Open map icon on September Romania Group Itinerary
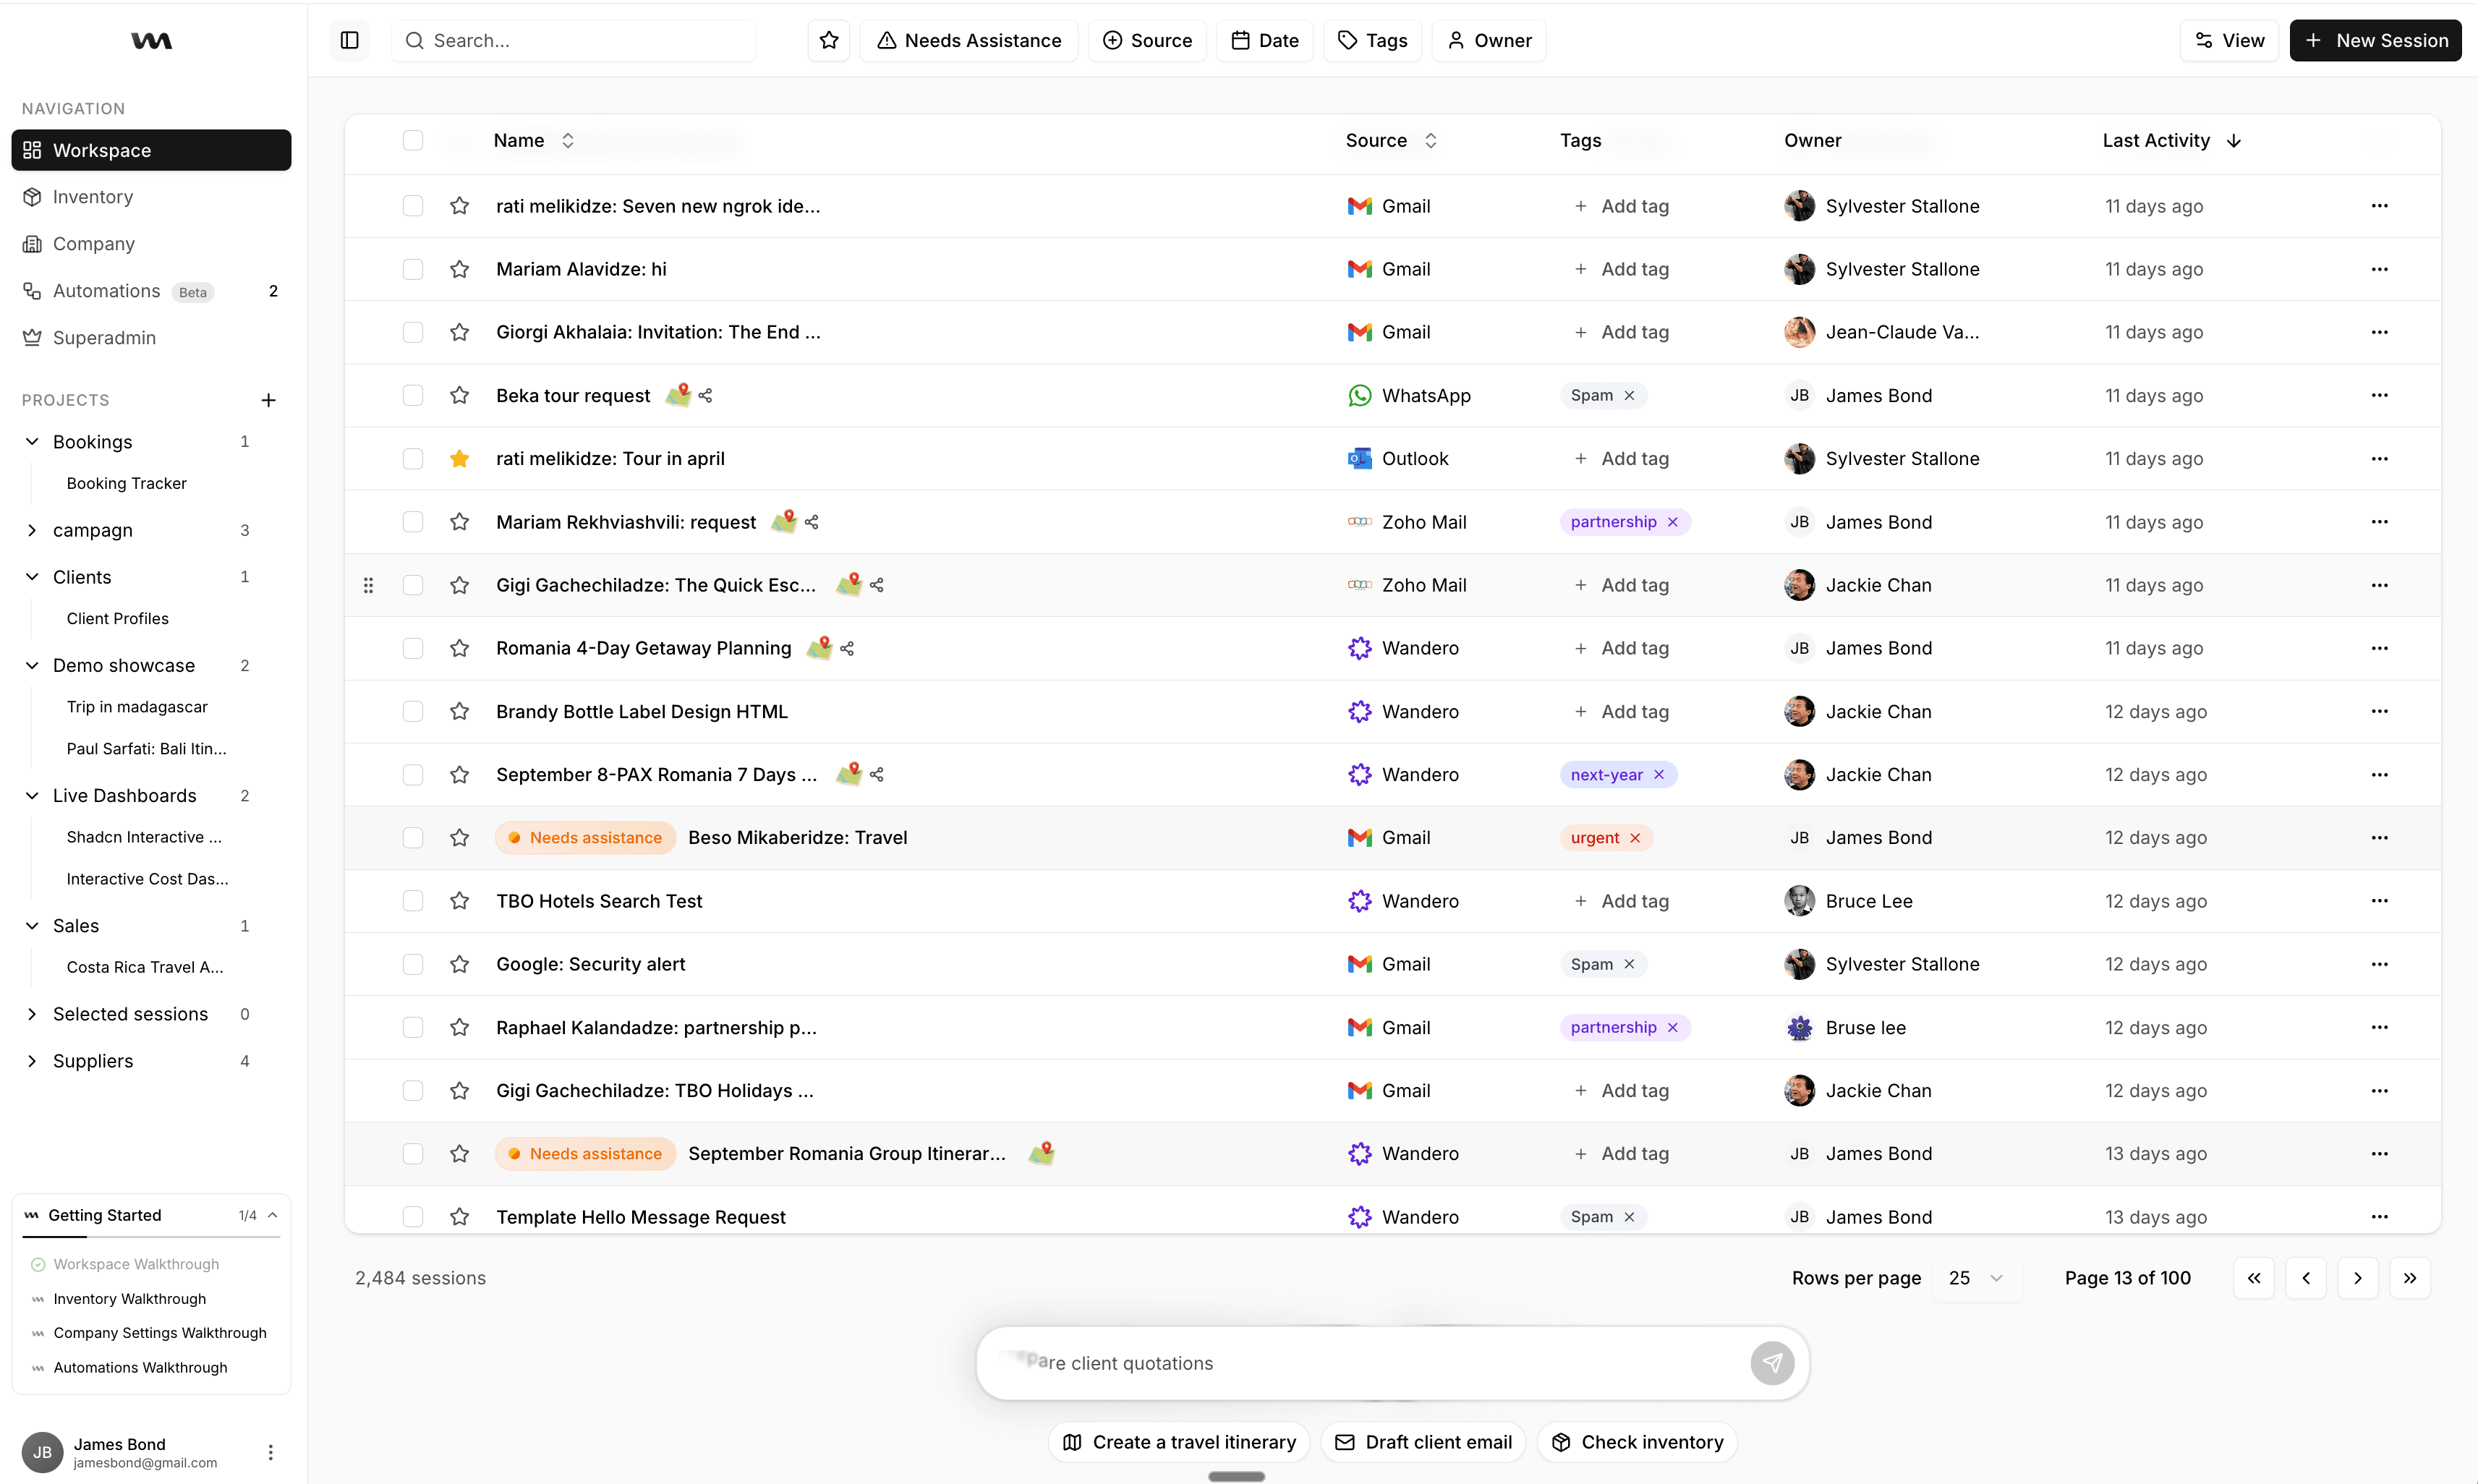Screen dimensions: 2478x1484 coord(1041,1153)
